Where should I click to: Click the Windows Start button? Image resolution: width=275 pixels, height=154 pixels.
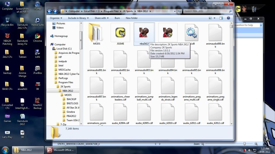pyautogui.click(x=5, y=150)
